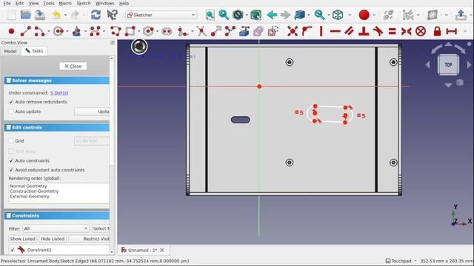Open the File menu
Viewport: 474px width, 266px height.
point(7,3)
